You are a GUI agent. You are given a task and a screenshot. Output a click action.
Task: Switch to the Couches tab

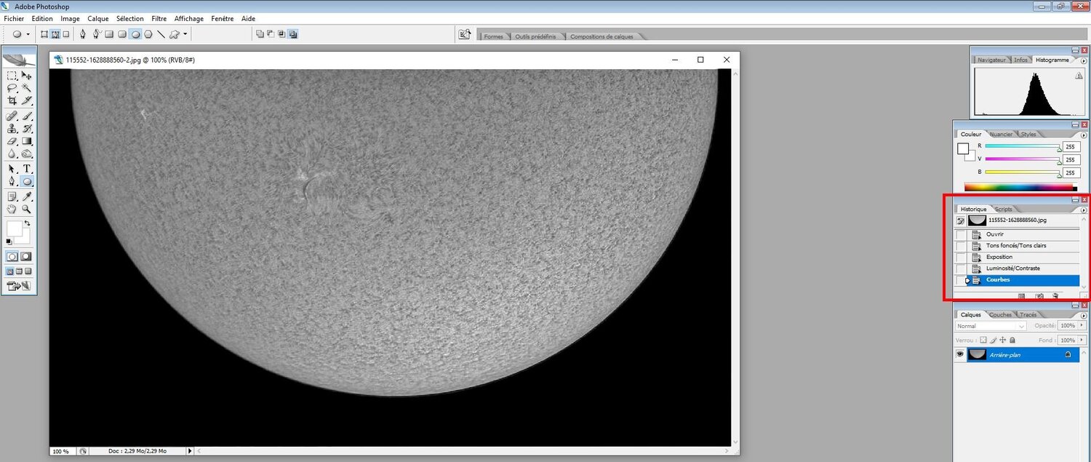(1000, 314)
